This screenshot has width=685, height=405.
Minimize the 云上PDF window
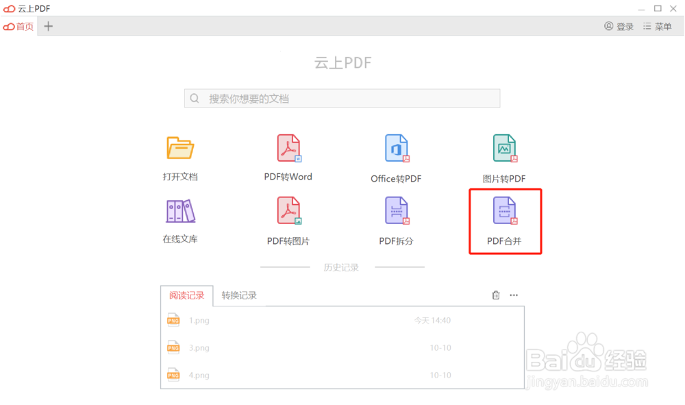[x=641, y=9]
